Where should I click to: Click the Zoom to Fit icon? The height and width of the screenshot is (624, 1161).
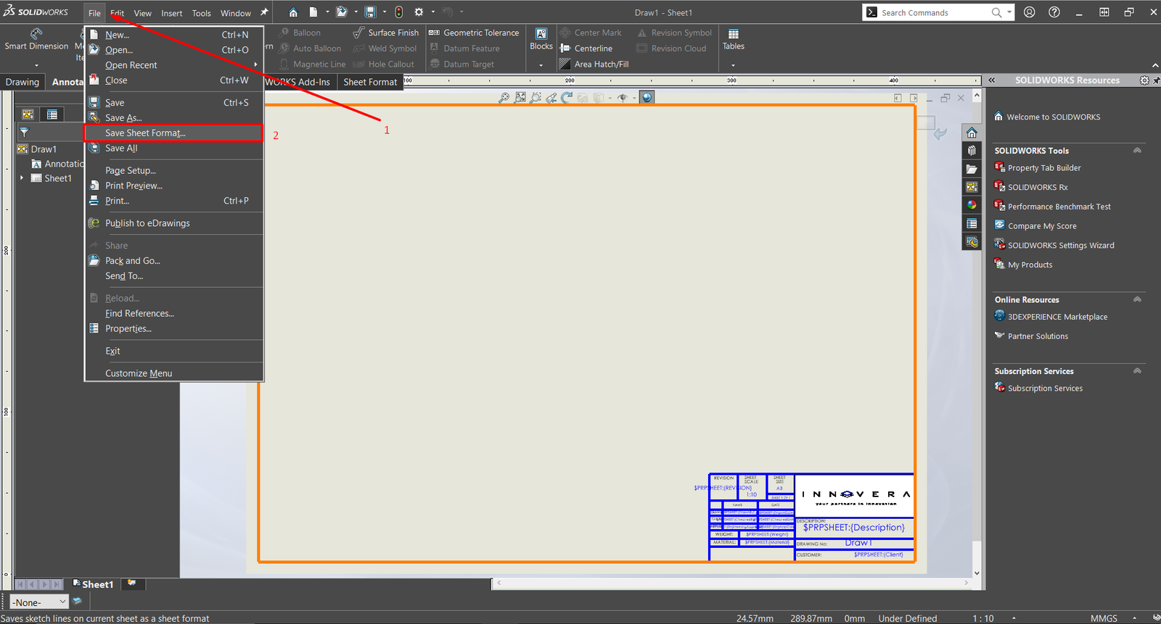pyautogui.click(x=504, y=98)
